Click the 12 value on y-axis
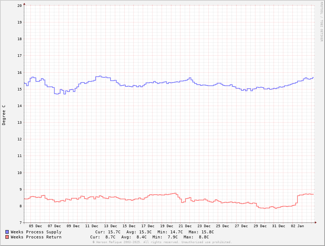325x246 pixels. coord(19,139)
